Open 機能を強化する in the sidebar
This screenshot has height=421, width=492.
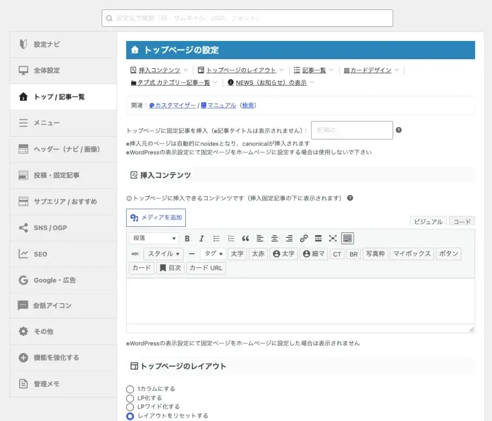(x=63, y=358)
